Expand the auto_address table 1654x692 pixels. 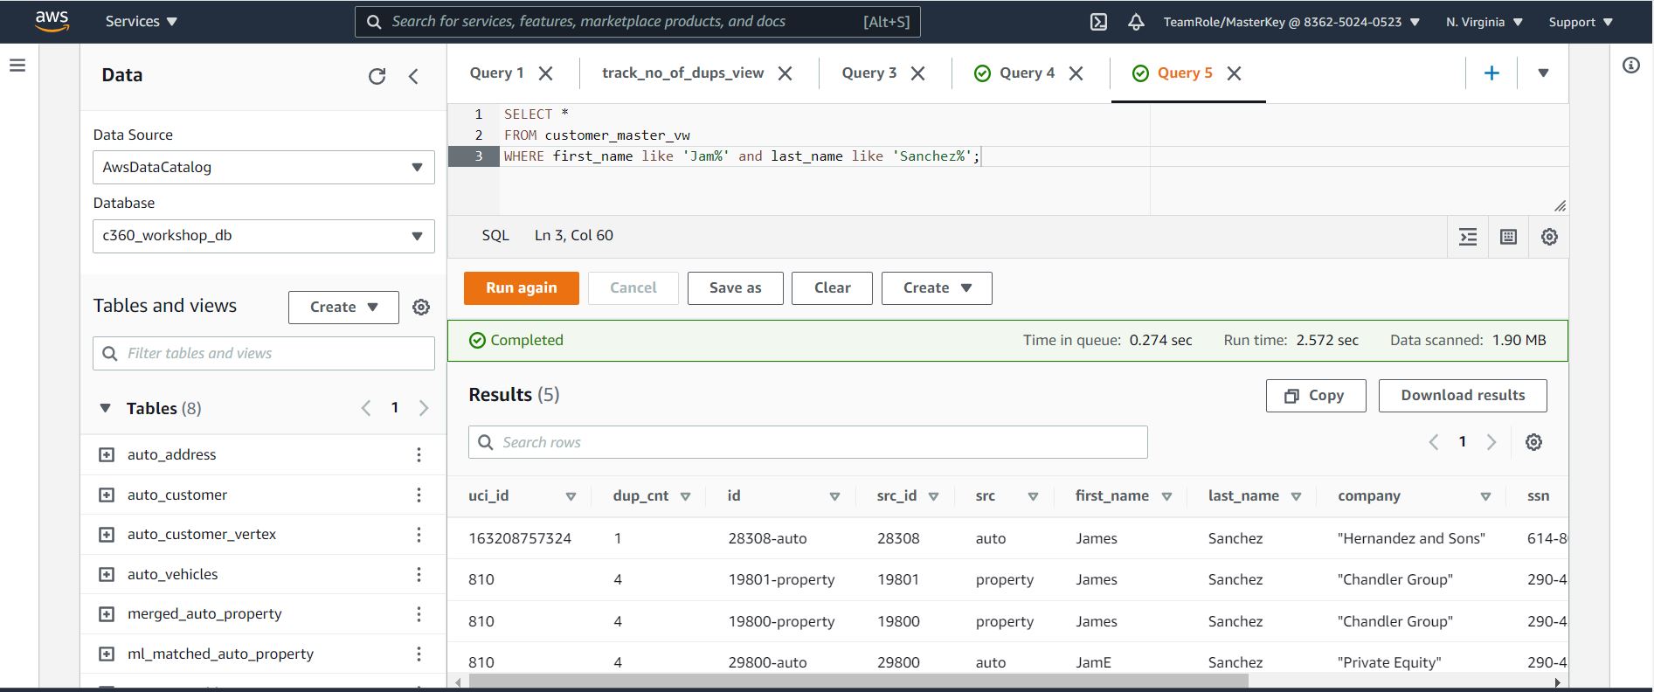(x=107, y=454)
